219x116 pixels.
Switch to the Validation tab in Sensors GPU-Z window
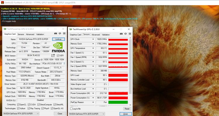click(x=106, y=35)
